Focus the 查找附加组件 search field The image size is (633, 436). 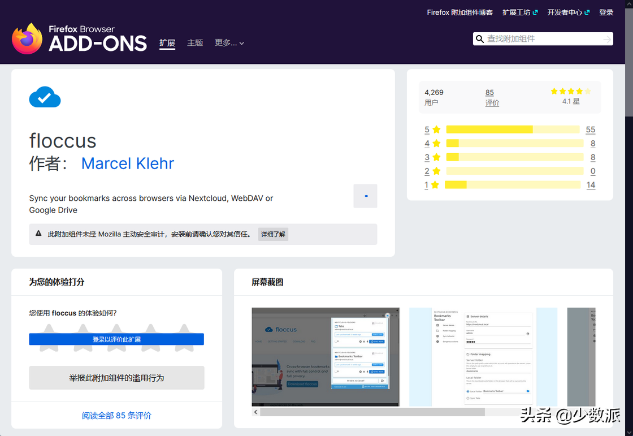[543, 39]
